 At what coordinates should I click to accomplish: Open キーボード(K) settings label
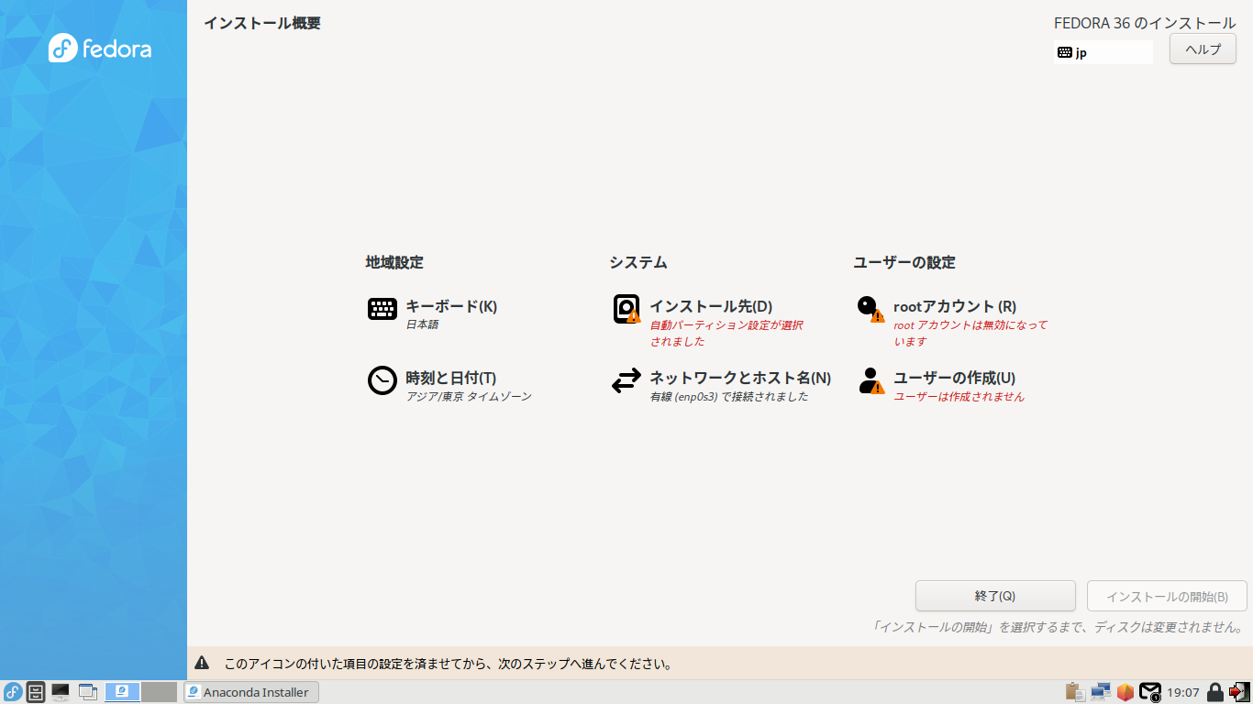(x=451, y=306)
